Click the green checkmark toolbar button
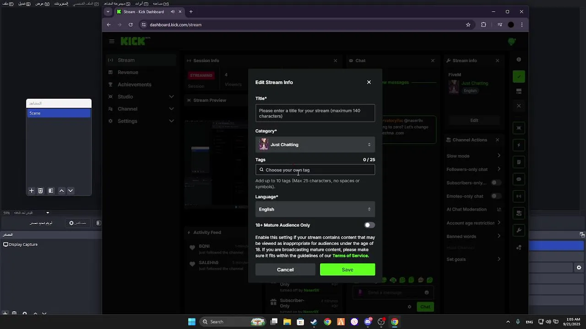The width and height of the screenshot is (586, 329). [x=519, y=76]
